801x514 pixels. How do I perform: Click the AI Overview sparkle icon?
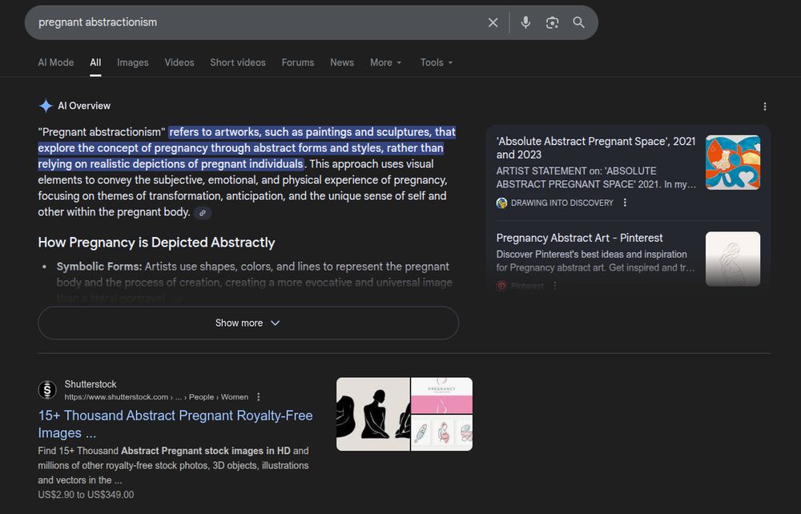tap(46, 106)
